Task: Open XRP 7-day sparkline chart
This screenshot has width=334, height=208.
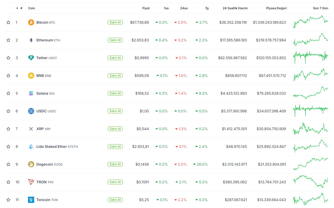Action: coord(310,128)
